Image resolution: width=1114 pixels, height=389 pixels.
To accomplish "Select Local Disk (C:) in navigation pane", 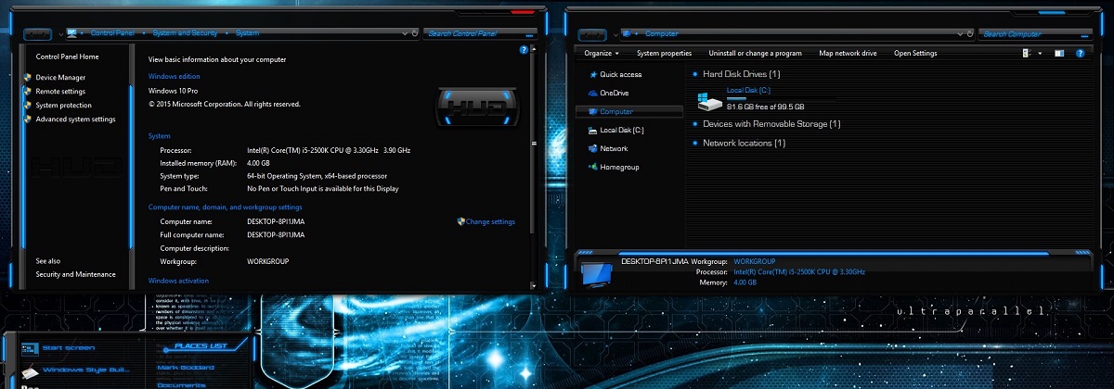I will (x=615, y=131).
